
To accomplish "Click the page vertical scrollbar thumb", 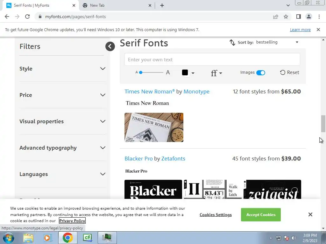I will click(323, 124).
